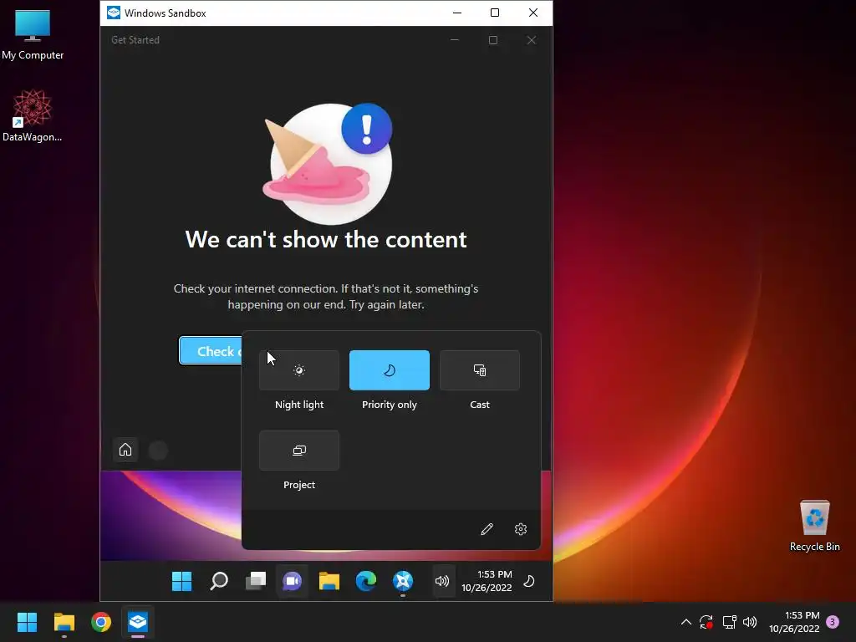Click the Check button in Get Started
The image size is (856, 642).
point(211,350)
